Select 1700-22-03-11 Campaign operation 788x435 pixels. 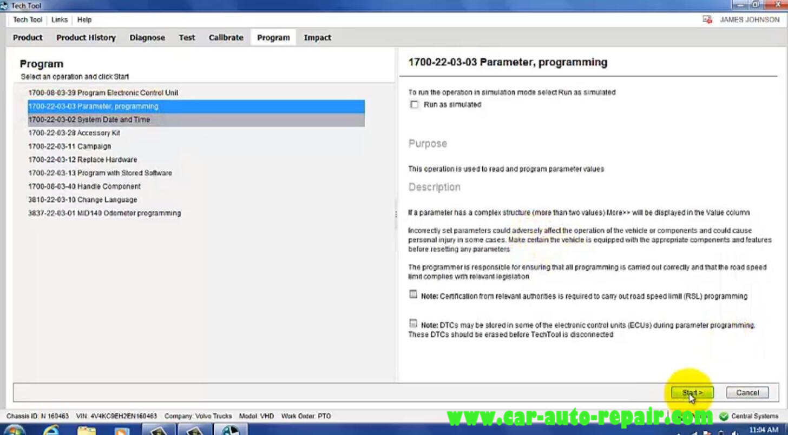pyautogui.click(x=196, y=146)
